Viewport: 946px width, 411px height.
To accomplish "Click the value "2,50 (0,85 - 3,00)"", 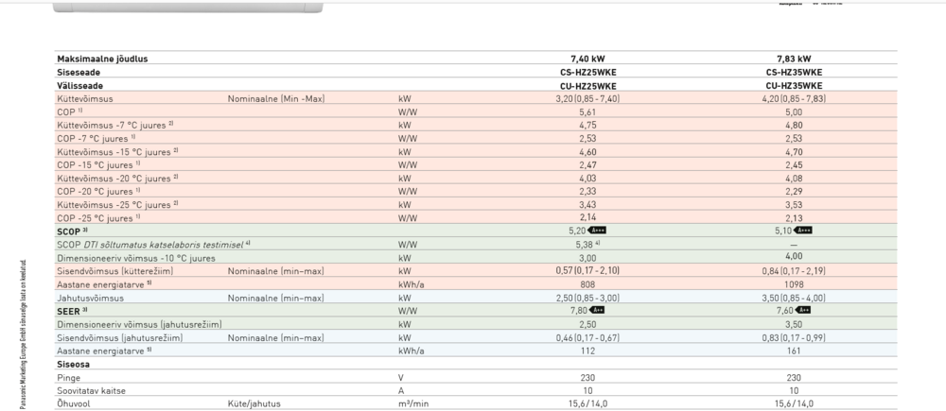I will click(587, 298).
